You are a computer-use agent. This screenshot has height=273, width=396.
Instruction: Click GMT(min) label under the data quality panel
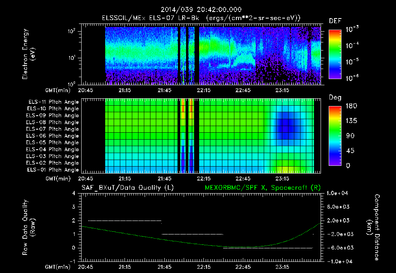(58, 267)
